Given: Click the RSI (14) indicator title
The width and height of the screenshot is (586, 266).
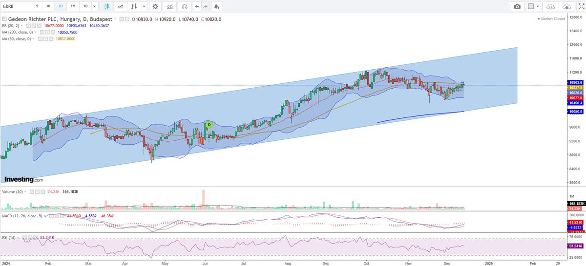Looking at the screenshot, I should pyautogui.click(x=8, y=238).
